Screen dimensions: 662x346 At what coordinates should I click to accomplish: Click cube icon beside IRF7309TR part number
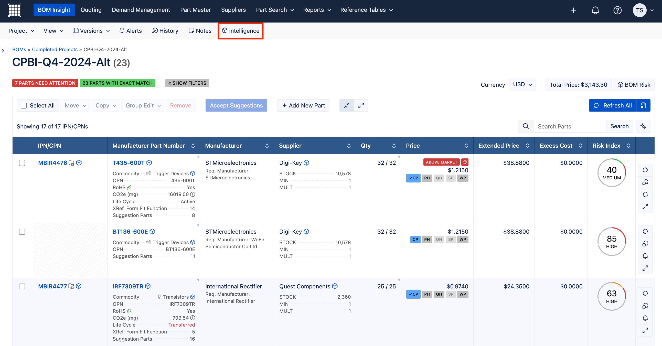click(148, 286)
